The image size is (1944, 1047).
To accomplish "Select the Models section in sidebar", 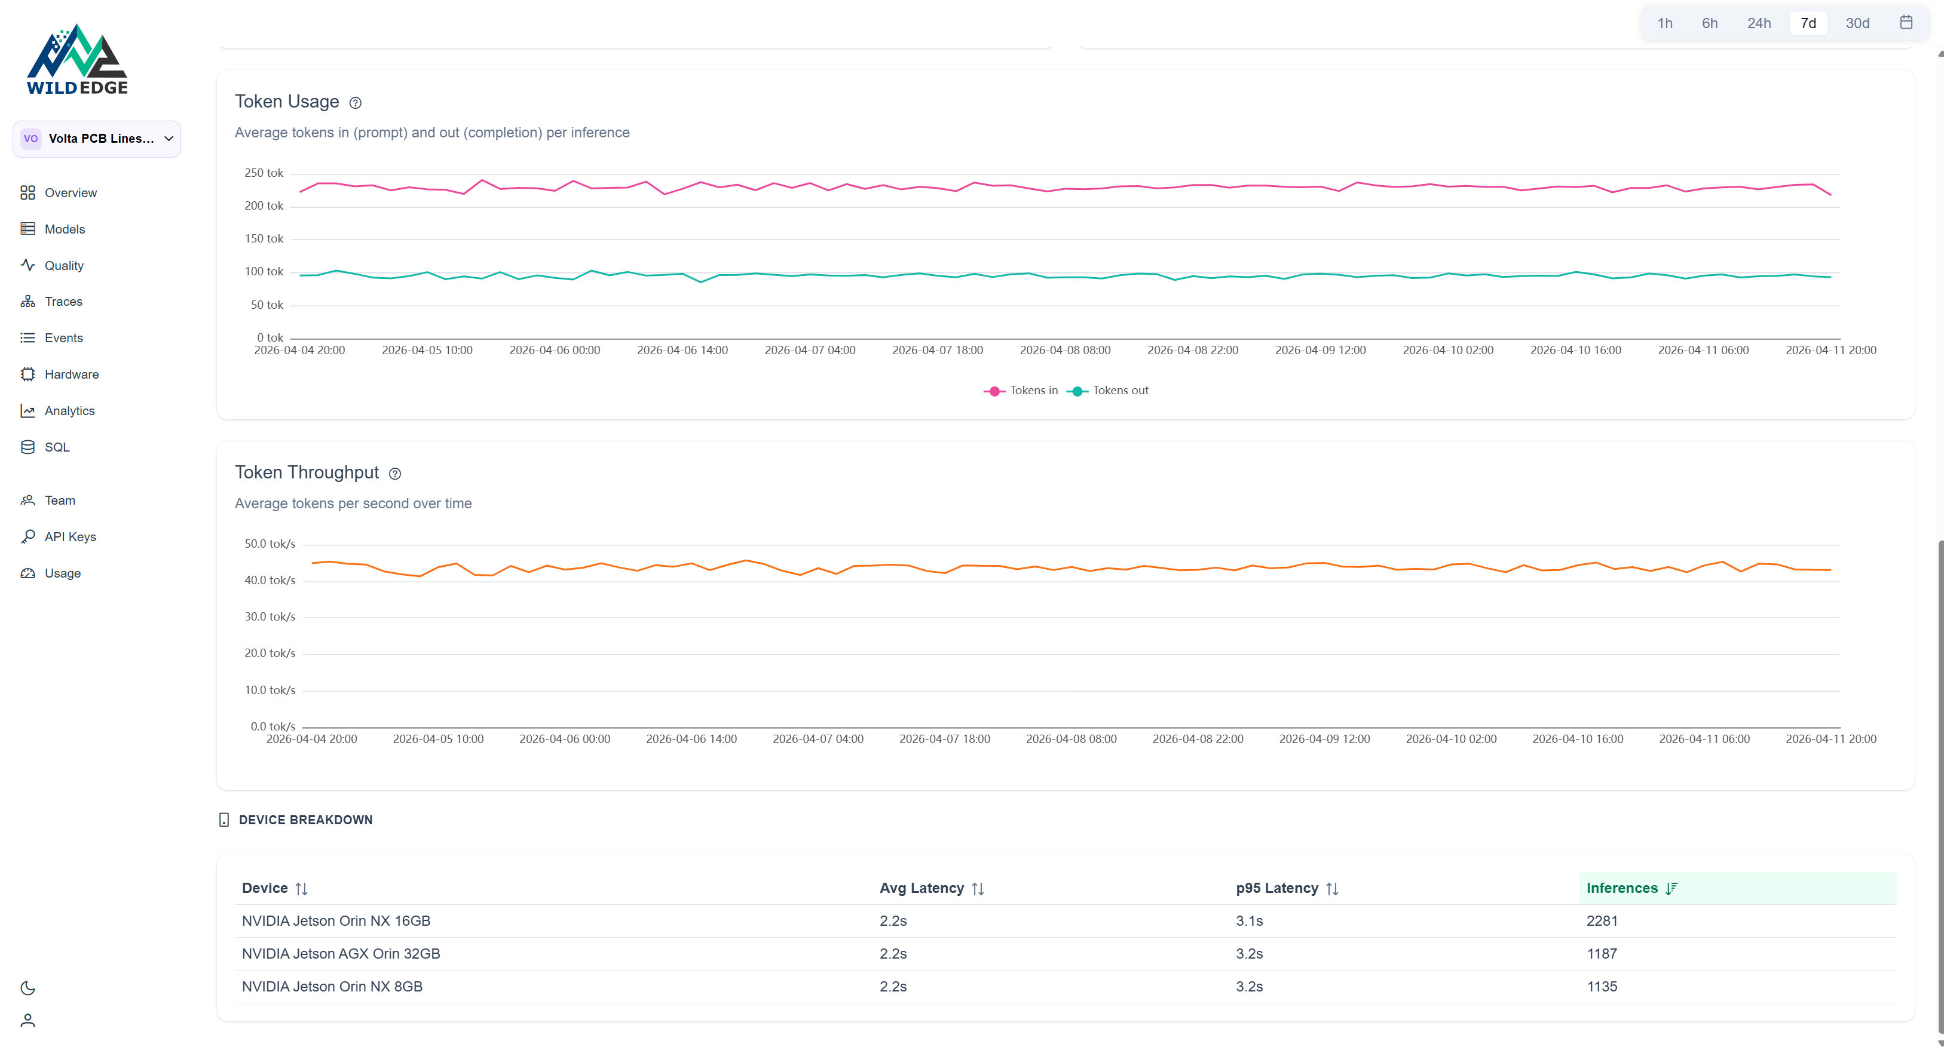I will (65, 229).
